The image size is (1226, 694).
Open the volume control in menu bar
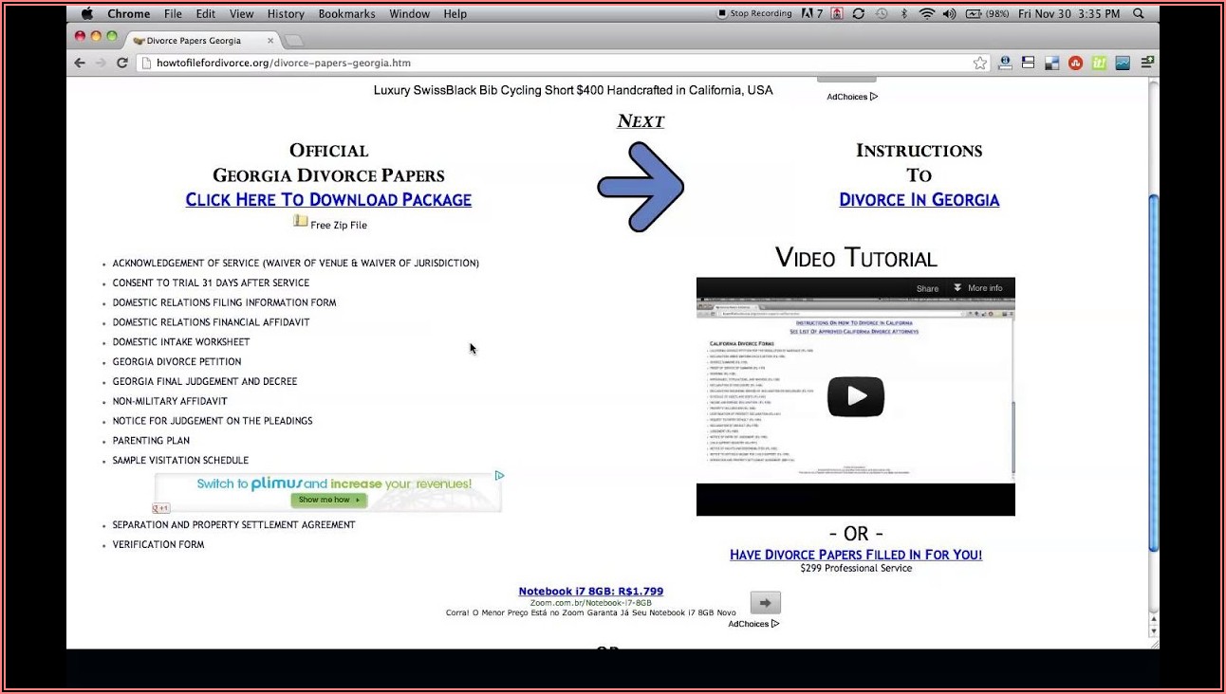coord(949,13)
